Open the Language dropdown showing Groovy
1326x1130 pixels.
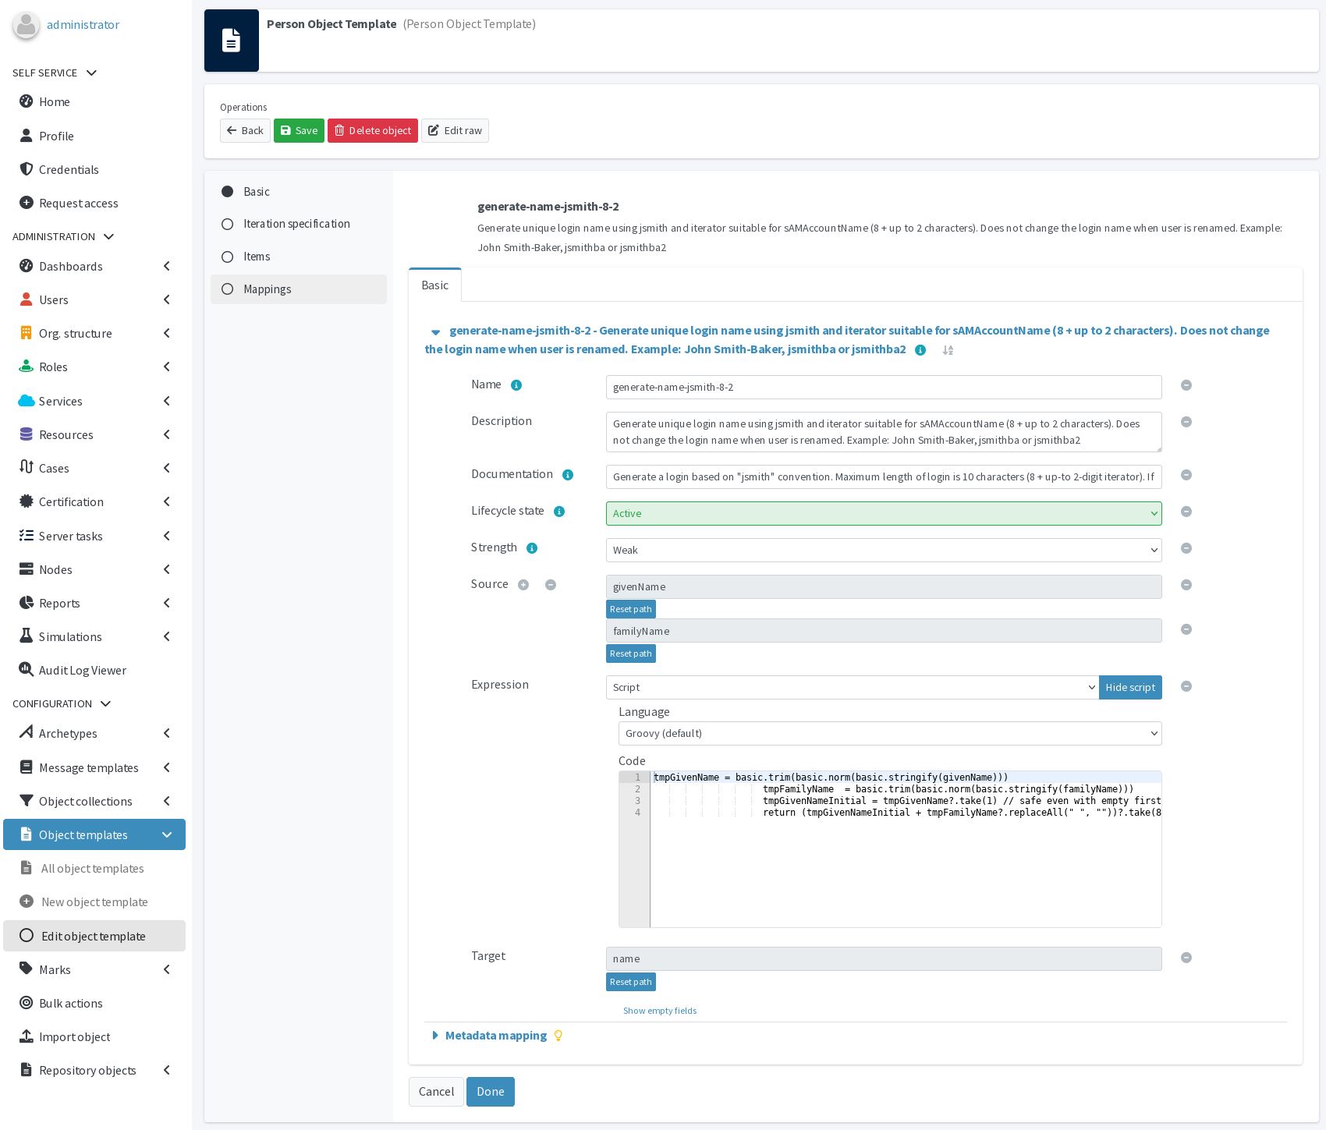click(889, 733)
